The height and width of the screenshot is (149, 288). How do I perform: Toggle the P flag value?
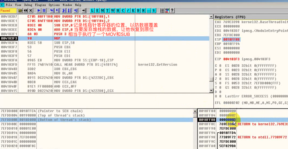tap(220, 70)
